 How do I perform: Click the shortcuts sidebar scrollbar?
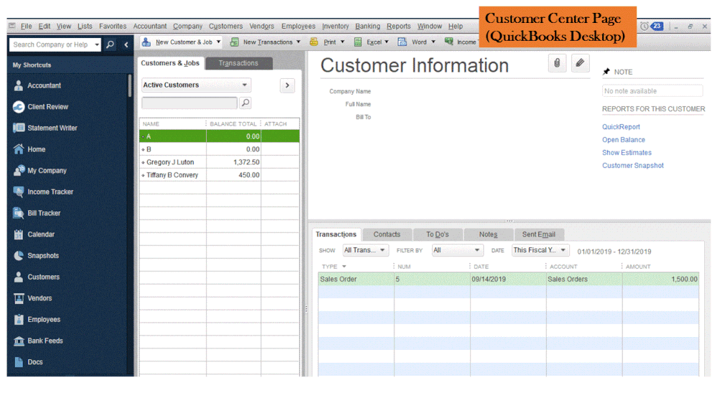(x=130, y=85)
